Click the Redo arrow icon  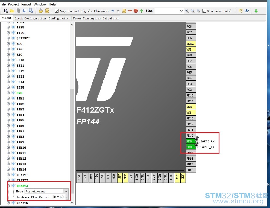coord(118,11)
